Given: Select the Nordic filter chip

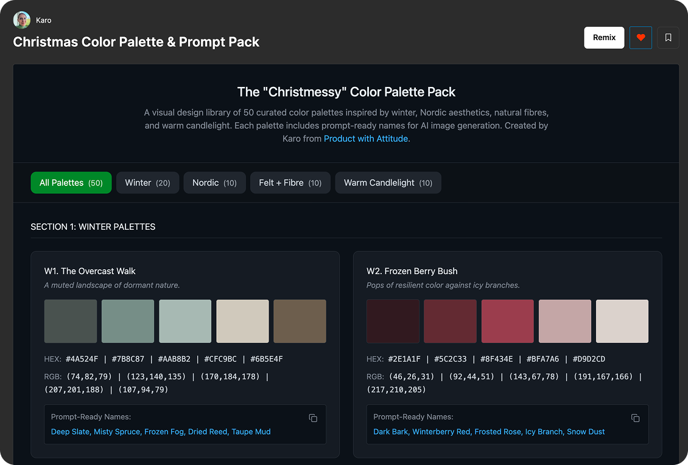Looking at the screenshot, I should 214,182.
